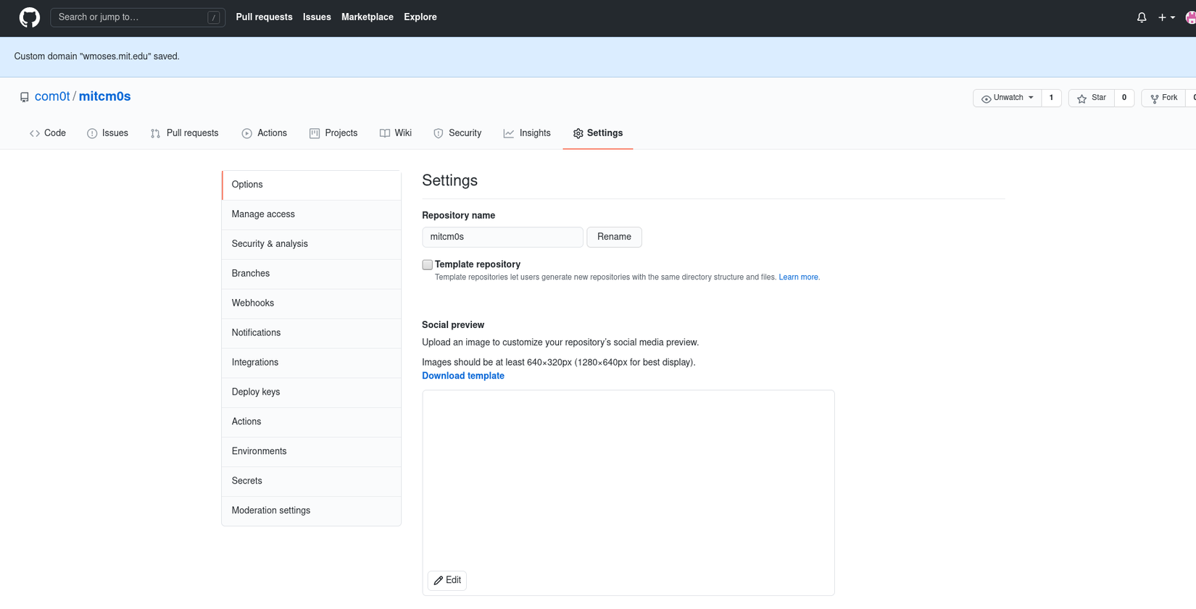Focus the Search or jump to field
Viewport: 1196px width, 609px height.
138,17
